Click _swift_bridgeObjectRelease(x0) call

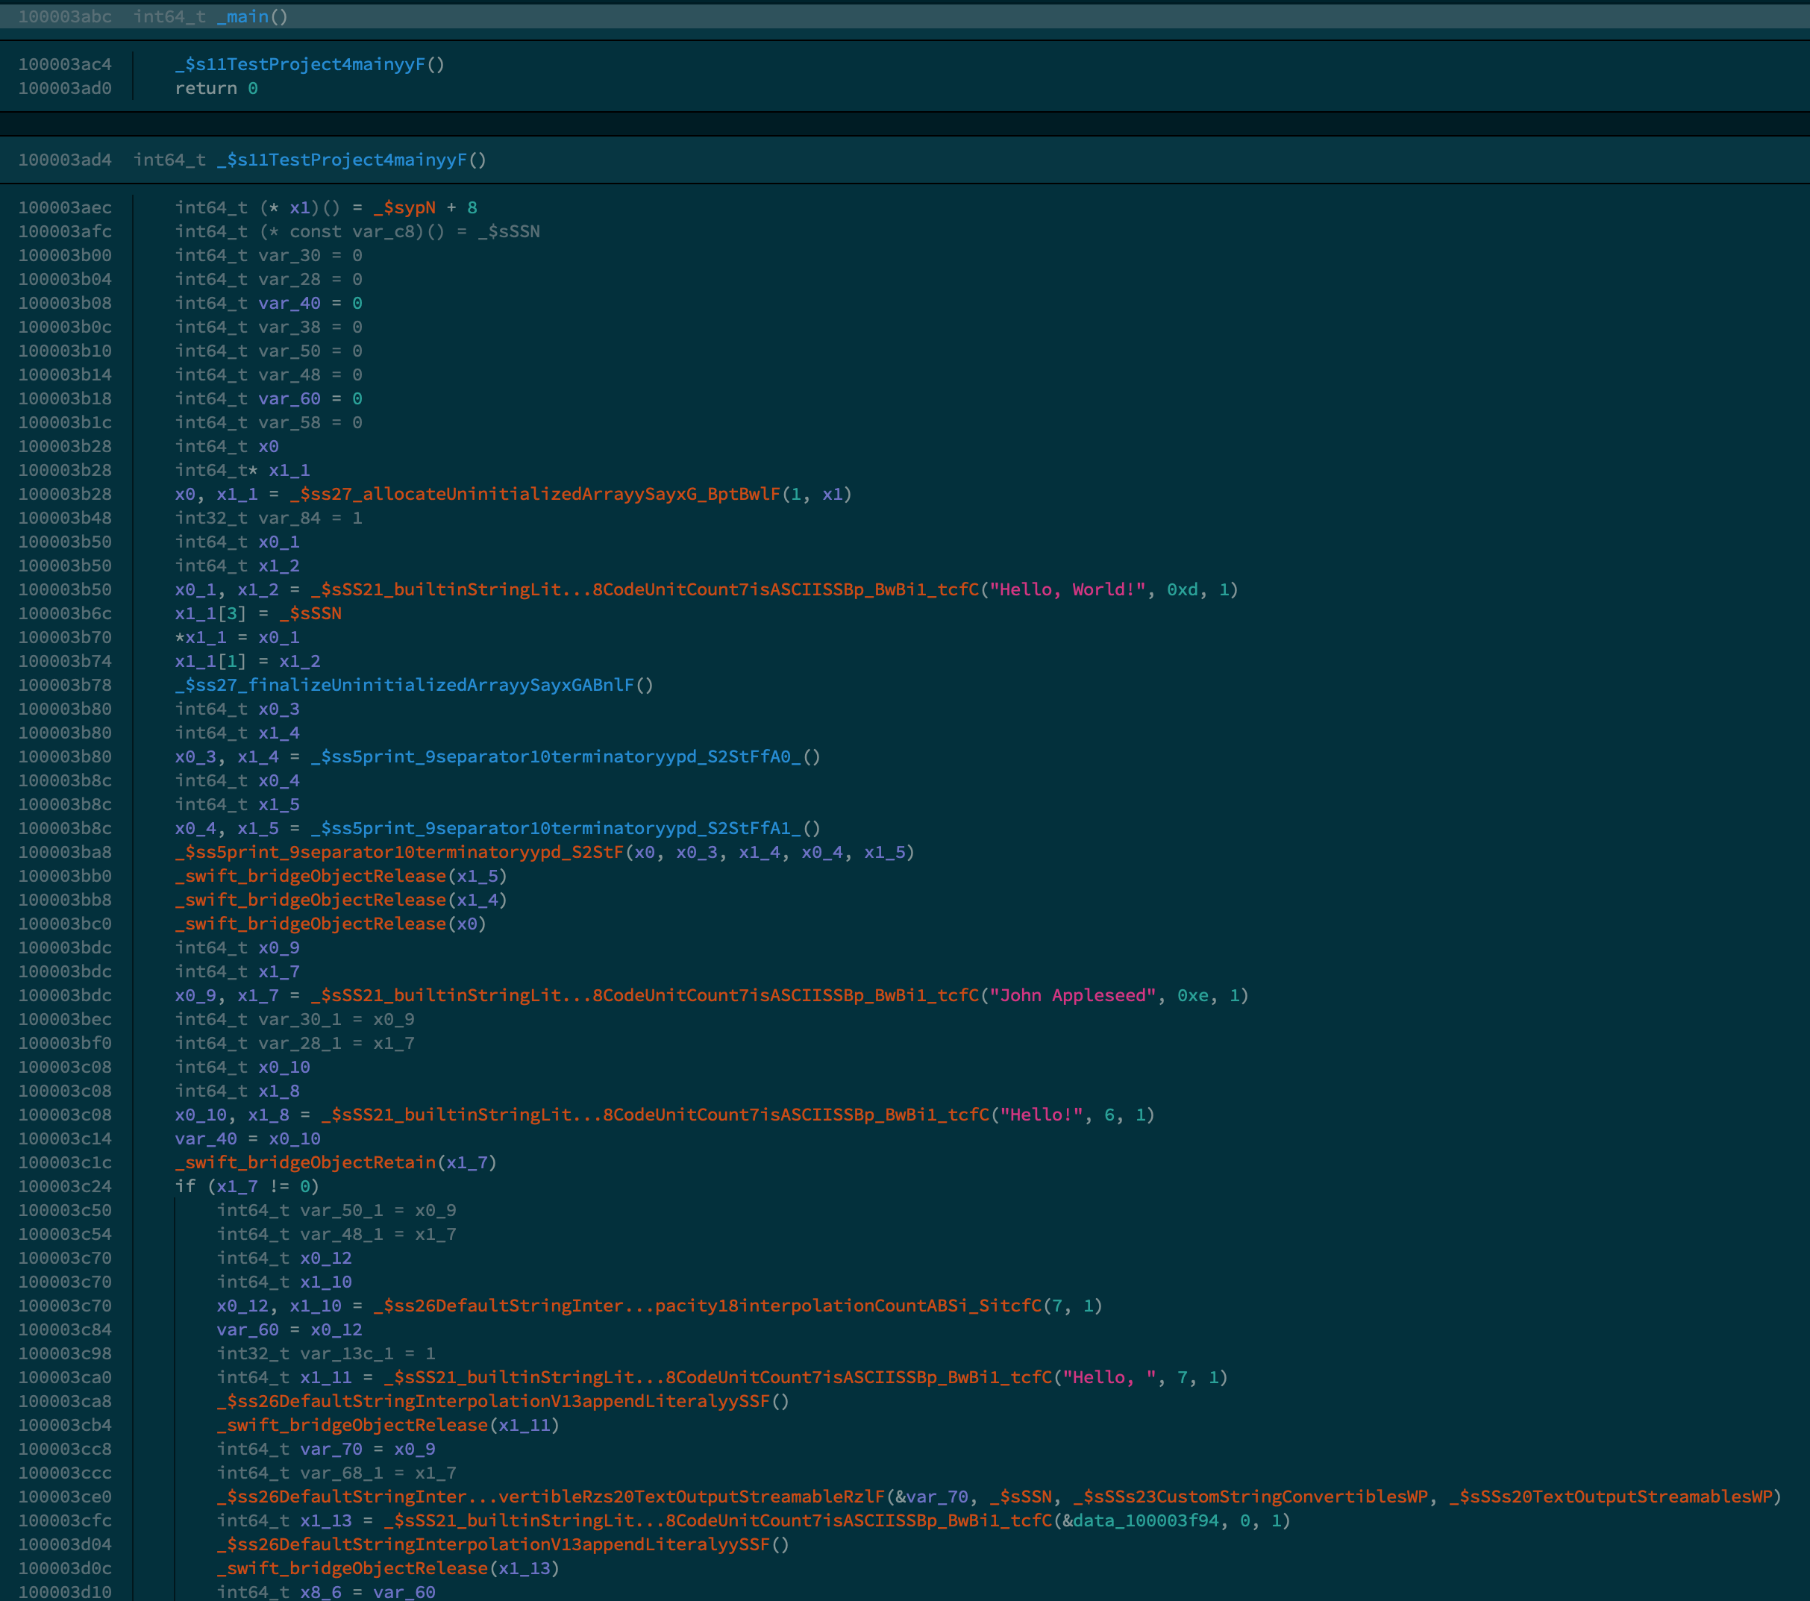pos(331,925)
